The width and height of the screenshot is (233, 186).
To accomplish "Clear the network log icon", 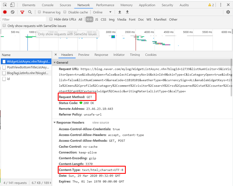I will pyautogui.click(x=12, y=12).
